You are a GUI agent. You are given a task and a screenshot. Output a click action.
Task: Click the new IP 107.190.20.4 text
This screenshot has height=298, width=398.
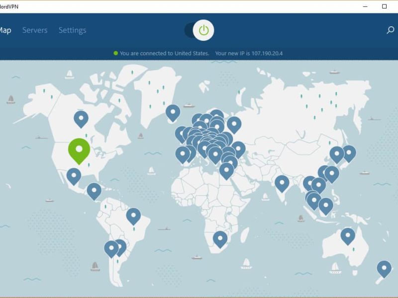click(249, 54)
